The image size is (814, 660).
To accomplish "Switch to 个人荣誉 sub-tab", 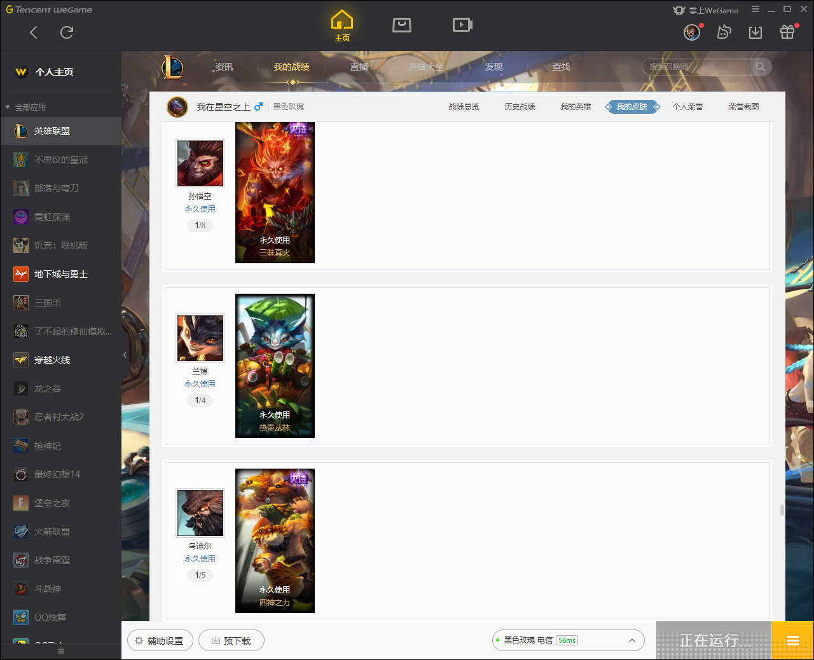I will point(687,107).
